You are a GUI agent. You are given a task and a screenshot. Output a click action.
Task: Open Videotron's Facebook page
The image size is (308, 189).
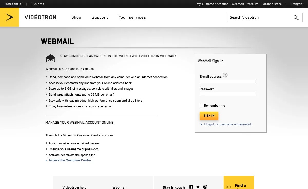(x=191, y=187)
